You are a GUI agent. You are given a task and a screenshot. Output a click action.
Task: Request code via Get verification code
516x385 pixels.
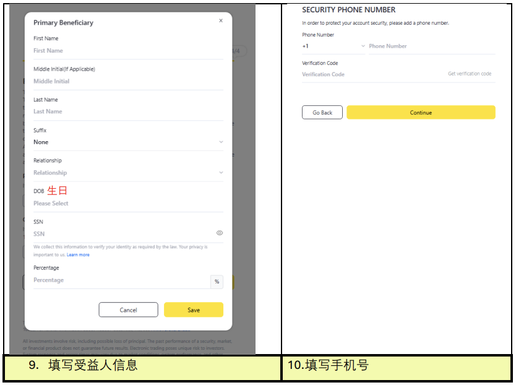[470, 74]
